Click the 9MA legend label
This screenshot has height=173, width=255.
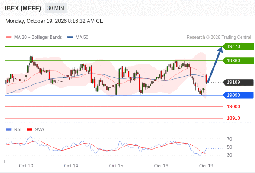point(40,130)
